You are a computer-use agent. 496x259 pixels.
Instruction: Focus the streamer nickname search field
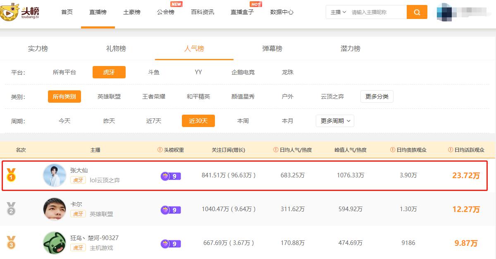coord(377,12)
